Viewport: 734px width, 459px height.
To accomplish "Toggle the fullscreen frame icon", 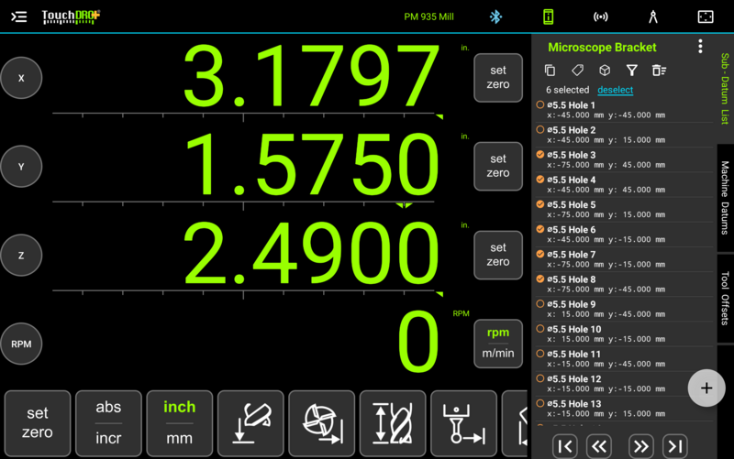I will (x=706, y=16).
